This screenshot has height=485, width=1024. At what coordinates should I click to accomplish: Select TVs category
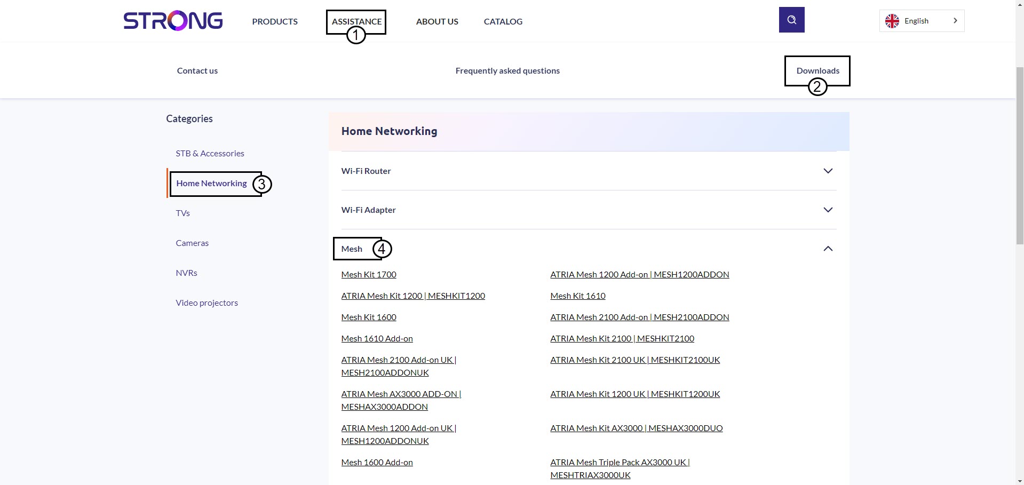[182, 213]
